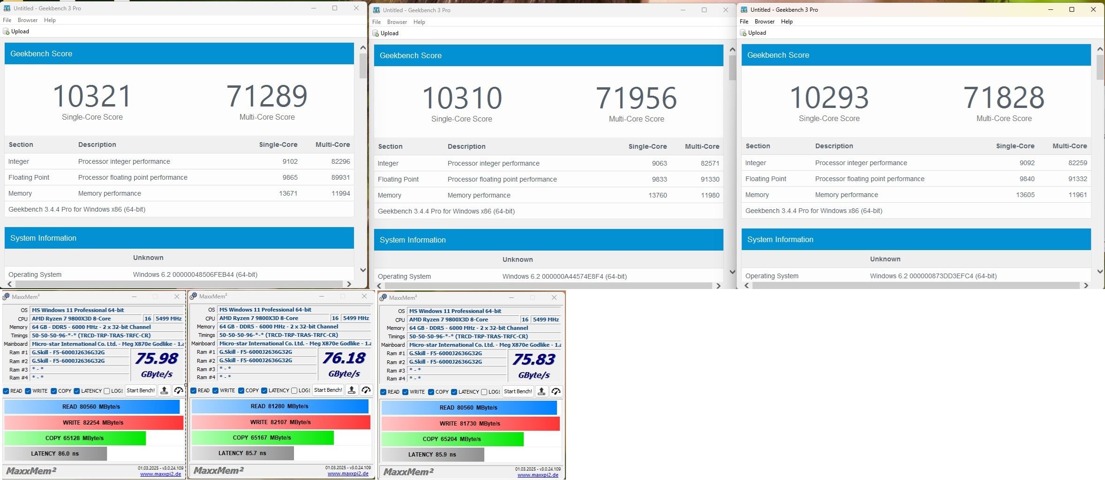
Task: Open the File menu in the 10321 Geekbench window
Action: [7, 20]
